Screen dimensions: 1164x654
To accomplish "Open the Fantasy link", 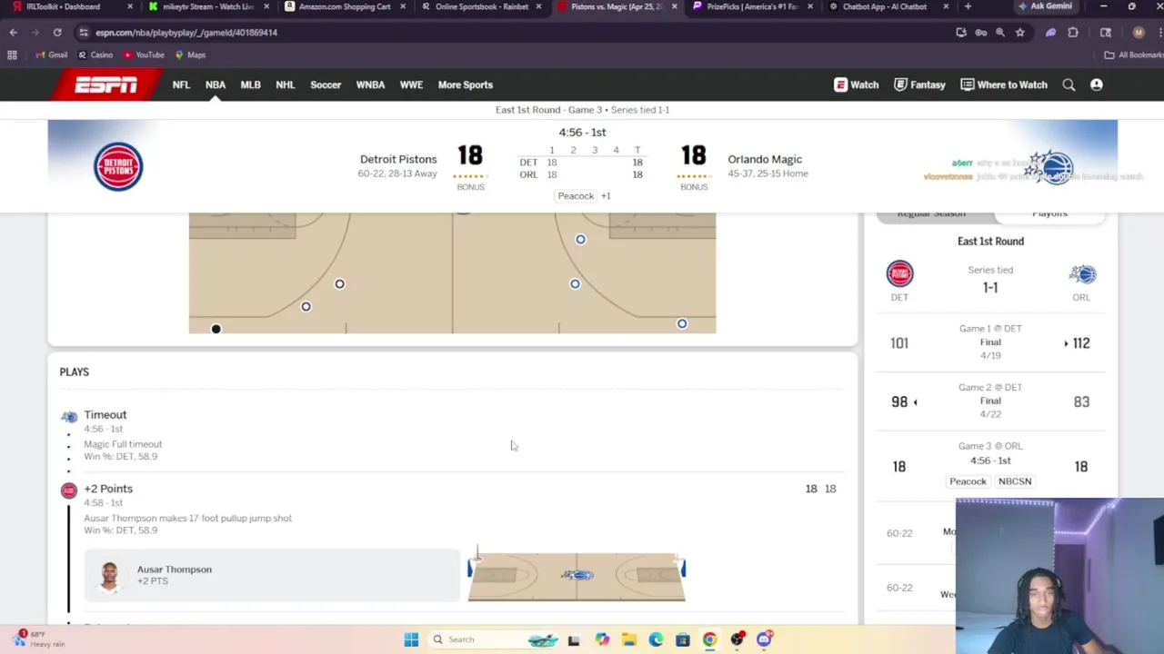I will (919, 85).
